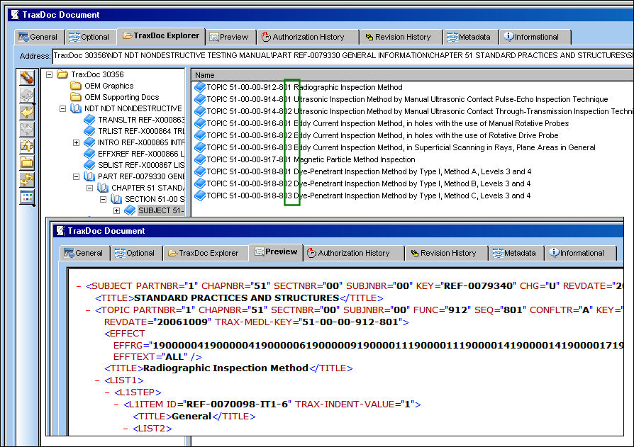Open the General tab in front window
Image resolution: width=634 pixels, height=447 pixels.
point(84,253)
